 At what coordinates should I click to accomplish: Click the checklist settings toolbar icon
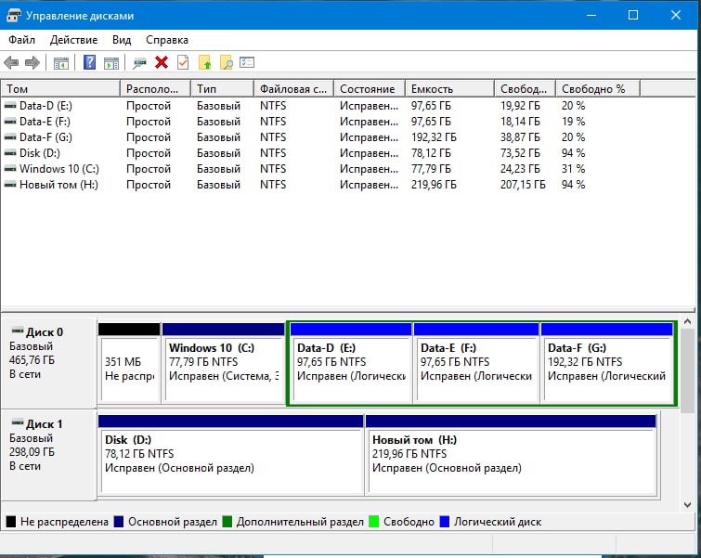pyautogui.click(x=247, y=62)
